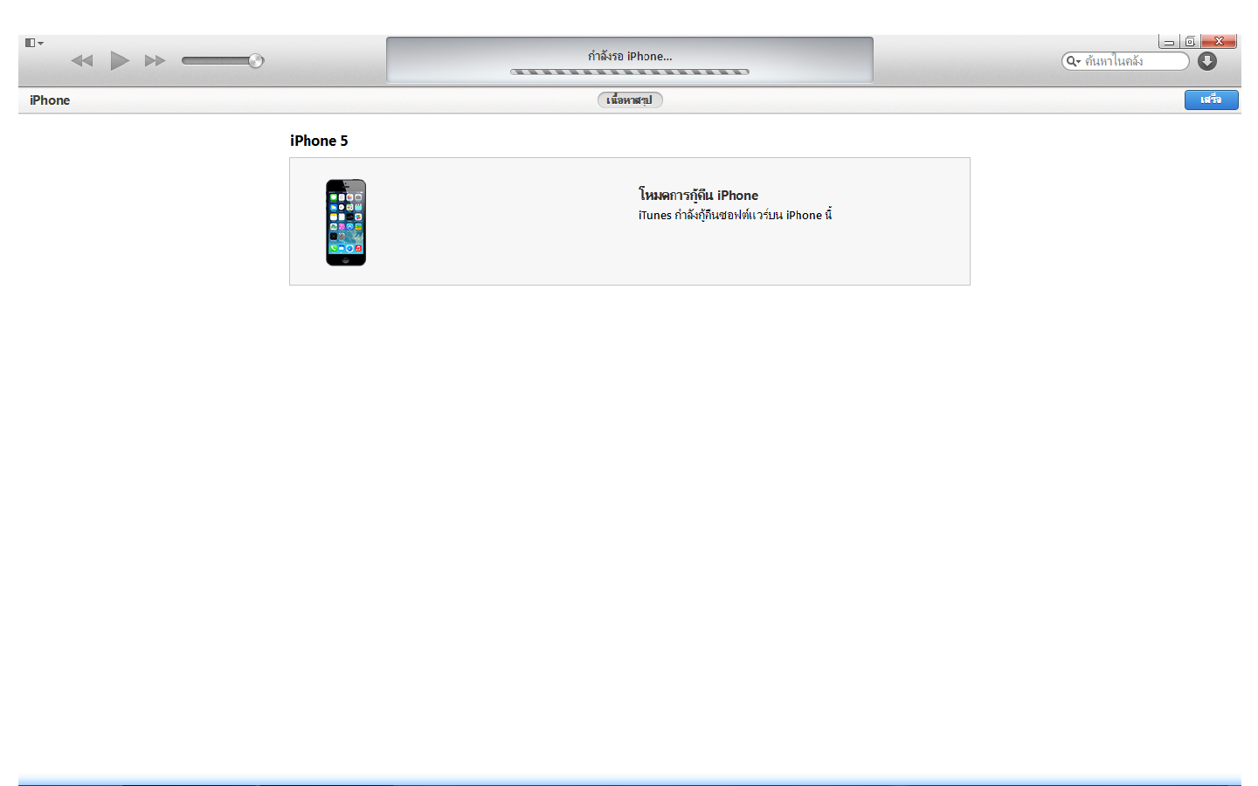The image size is (1258, 786).
Task: Skip to the previous track
Action: [x=82, y=60]
